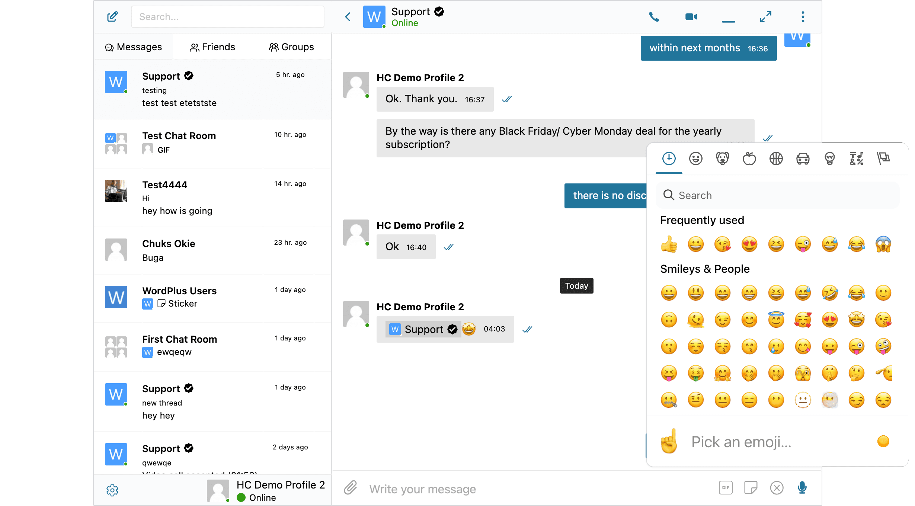
Task: Open the sticker picker icon
Action: coord(751,487)
